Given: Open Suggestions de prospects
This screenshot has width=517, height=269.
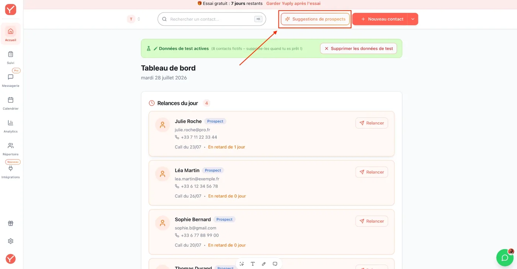Looking at the screenshot, I should tap(315, 19).
